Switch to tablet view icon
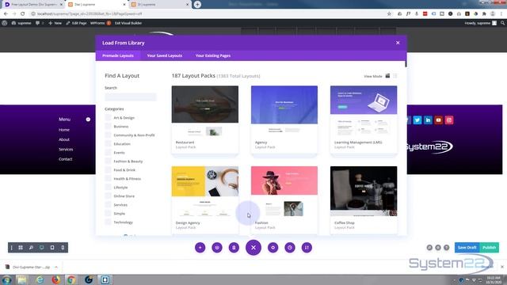This screenshot has width=507, height=285. (52, 248)
